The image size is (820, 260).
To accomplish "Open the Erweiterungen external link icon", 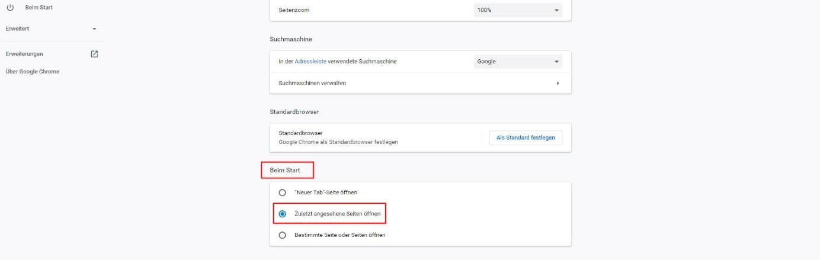I will click(94, 54).
